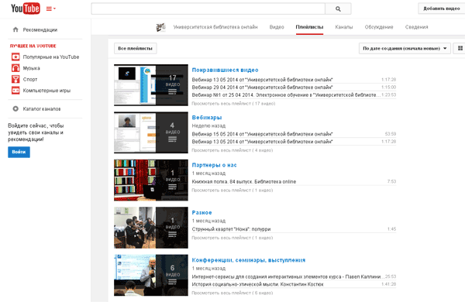Open Компьютерные игры gamepad icon

tap(15, 91)
